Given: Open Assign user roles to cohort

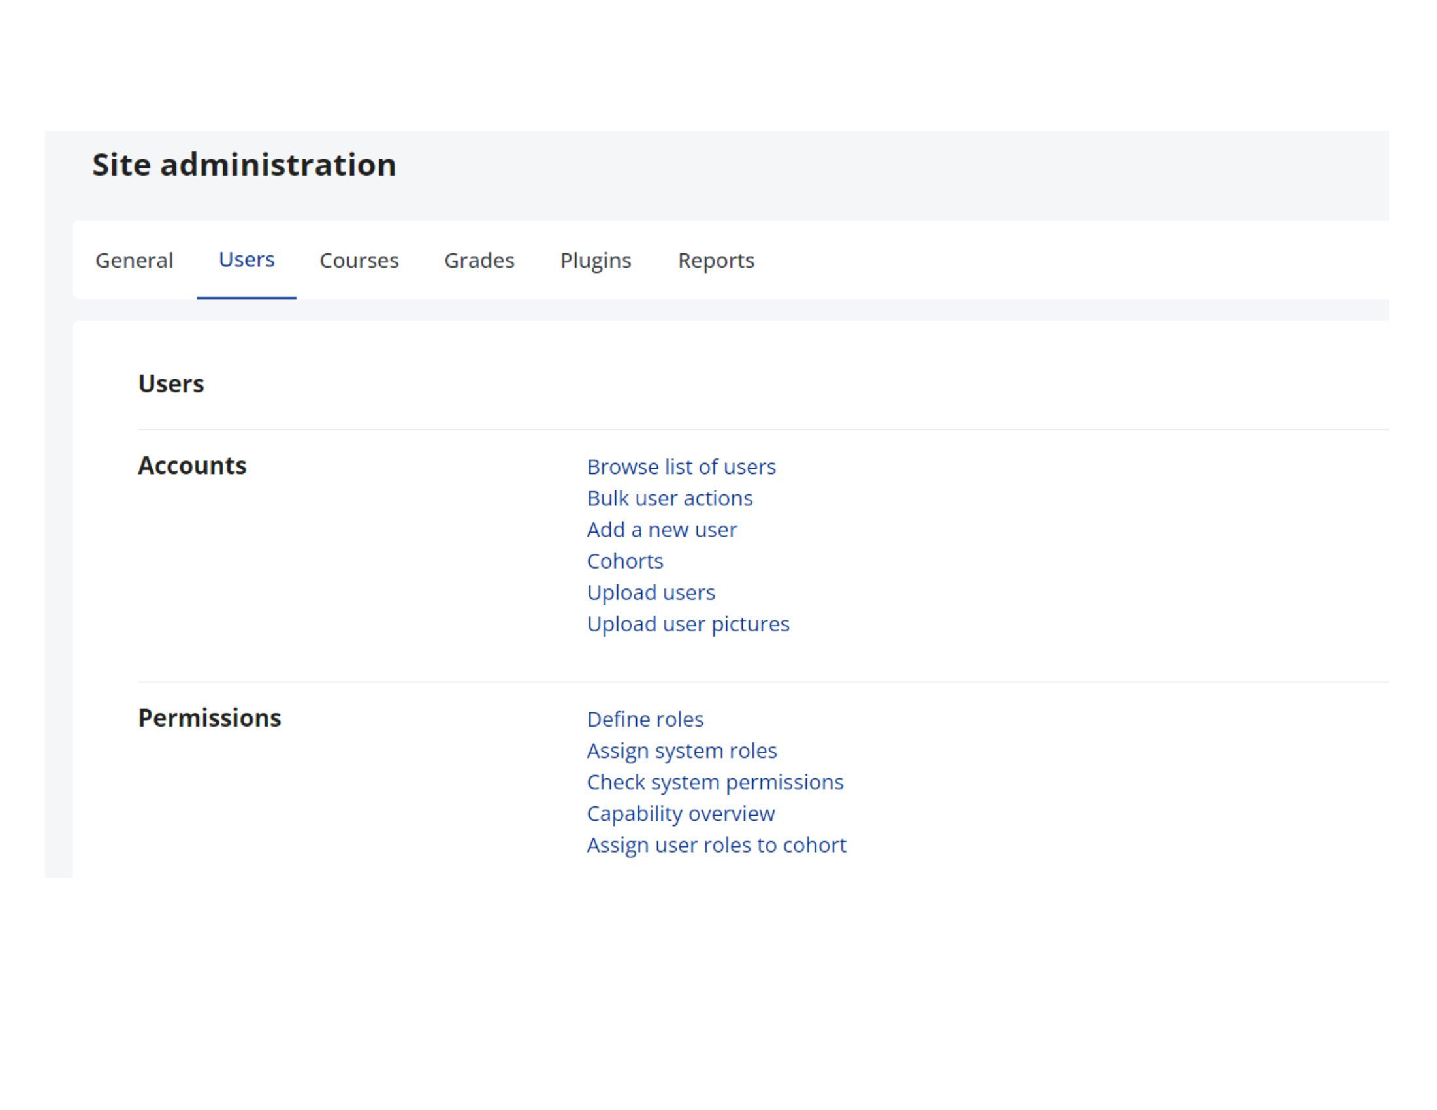Looking at the screenshot, I should [716, 845].
